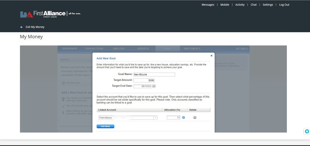Click Exit My Money link

click(x=35, y=27)
